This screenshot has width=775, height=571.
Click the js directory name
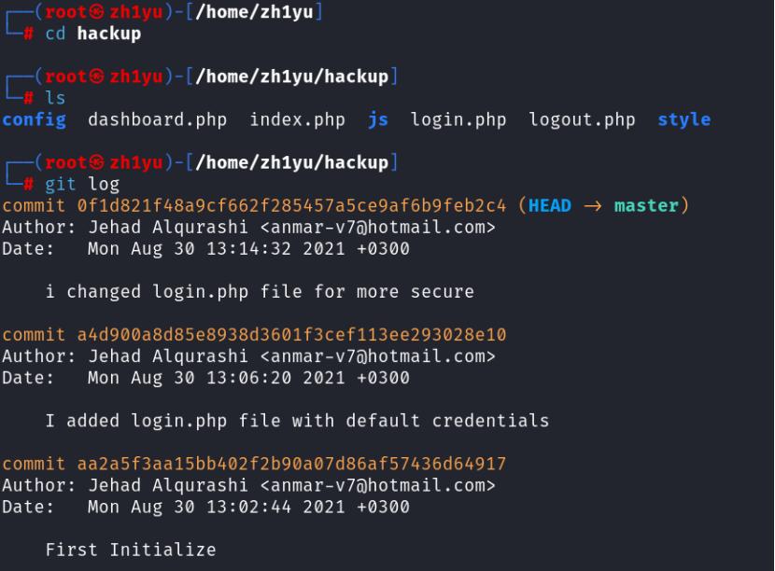click(x=377, y=119)
